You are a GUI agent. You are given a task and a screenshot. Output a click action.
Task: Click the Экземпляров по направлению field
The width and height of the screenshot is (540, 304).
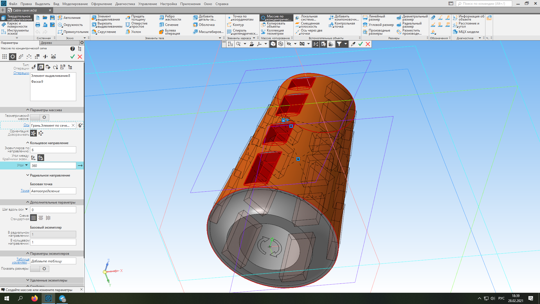[53, 150]
